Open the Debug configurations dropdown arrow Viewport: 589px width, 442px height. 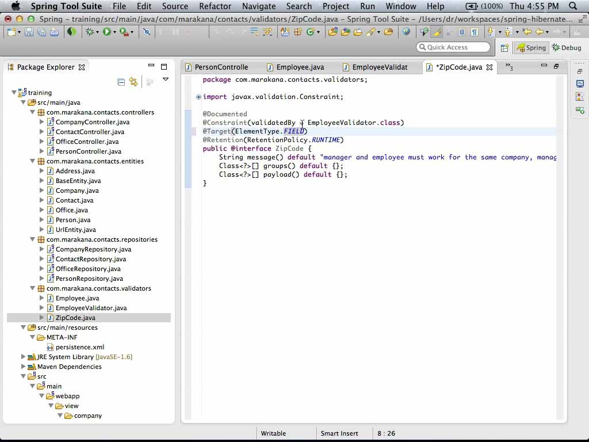97,33
